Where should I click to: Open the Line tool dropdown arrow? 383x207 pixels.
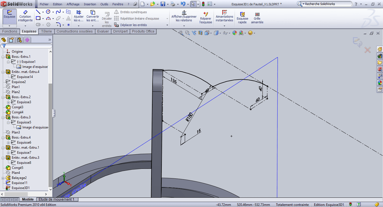click(43, 12)
